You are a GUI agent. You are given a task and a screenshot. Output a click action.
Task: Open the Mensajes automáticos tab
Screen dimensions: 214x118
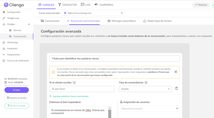[122, 21]
